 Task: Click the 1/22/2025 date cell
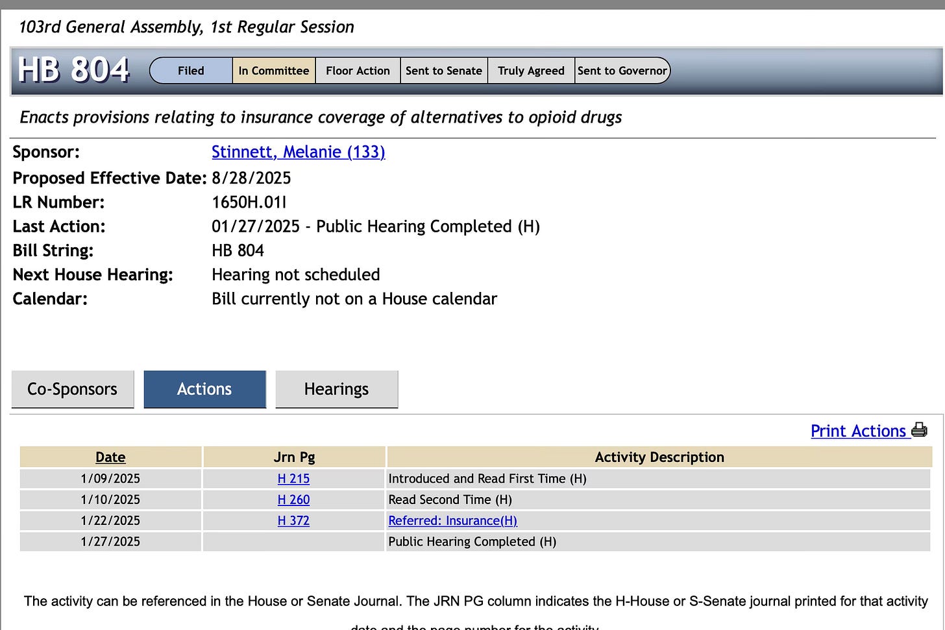110,520
